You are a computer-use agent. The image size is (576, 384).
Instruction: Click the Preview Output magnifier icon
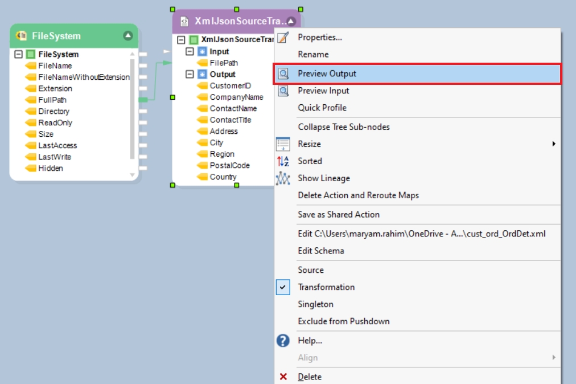pos(283,73)
